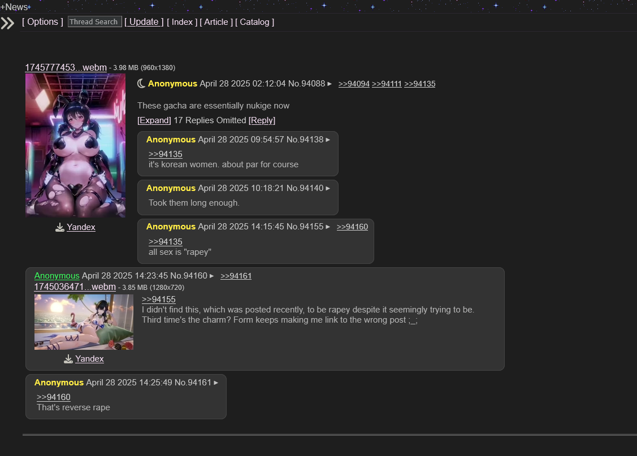
Task: Follow the >>94135 backlink in post 94088's header
Action: click(x=419, y=84)
